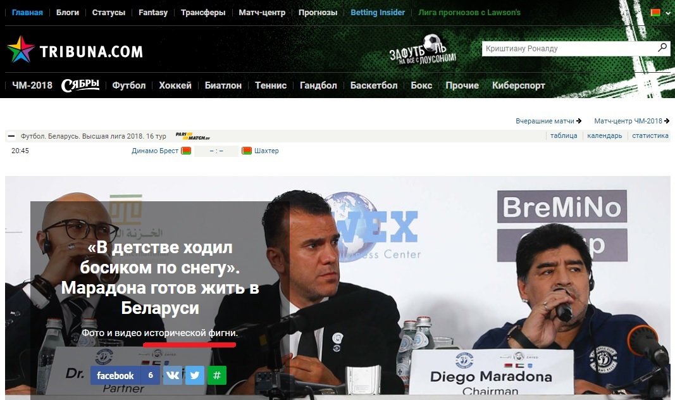Screen dimensions: 675x400
Task: Open the Сябры section logo
Action: 80,85
